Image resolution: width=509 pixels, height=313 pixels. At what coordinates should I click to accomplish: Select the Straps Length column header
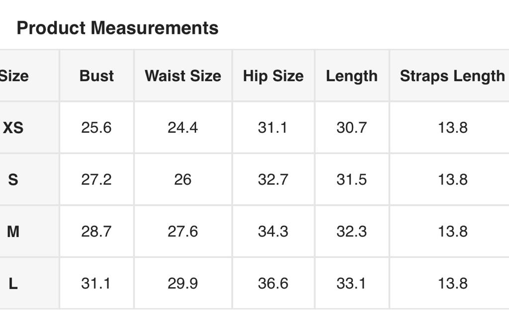(452, 76)
